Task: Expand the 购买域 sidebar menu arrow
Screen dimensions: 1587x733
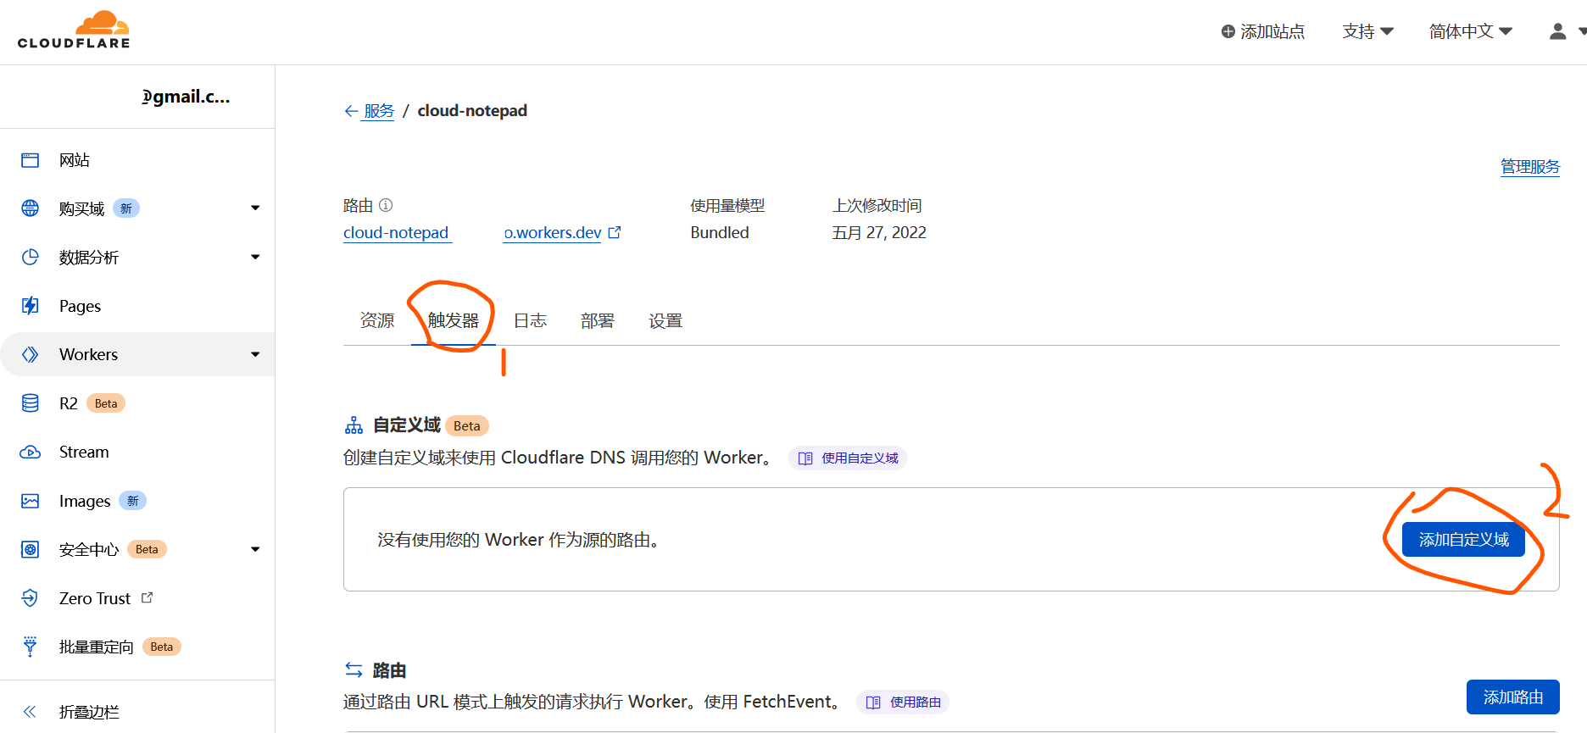Action: tap(255, 208)
